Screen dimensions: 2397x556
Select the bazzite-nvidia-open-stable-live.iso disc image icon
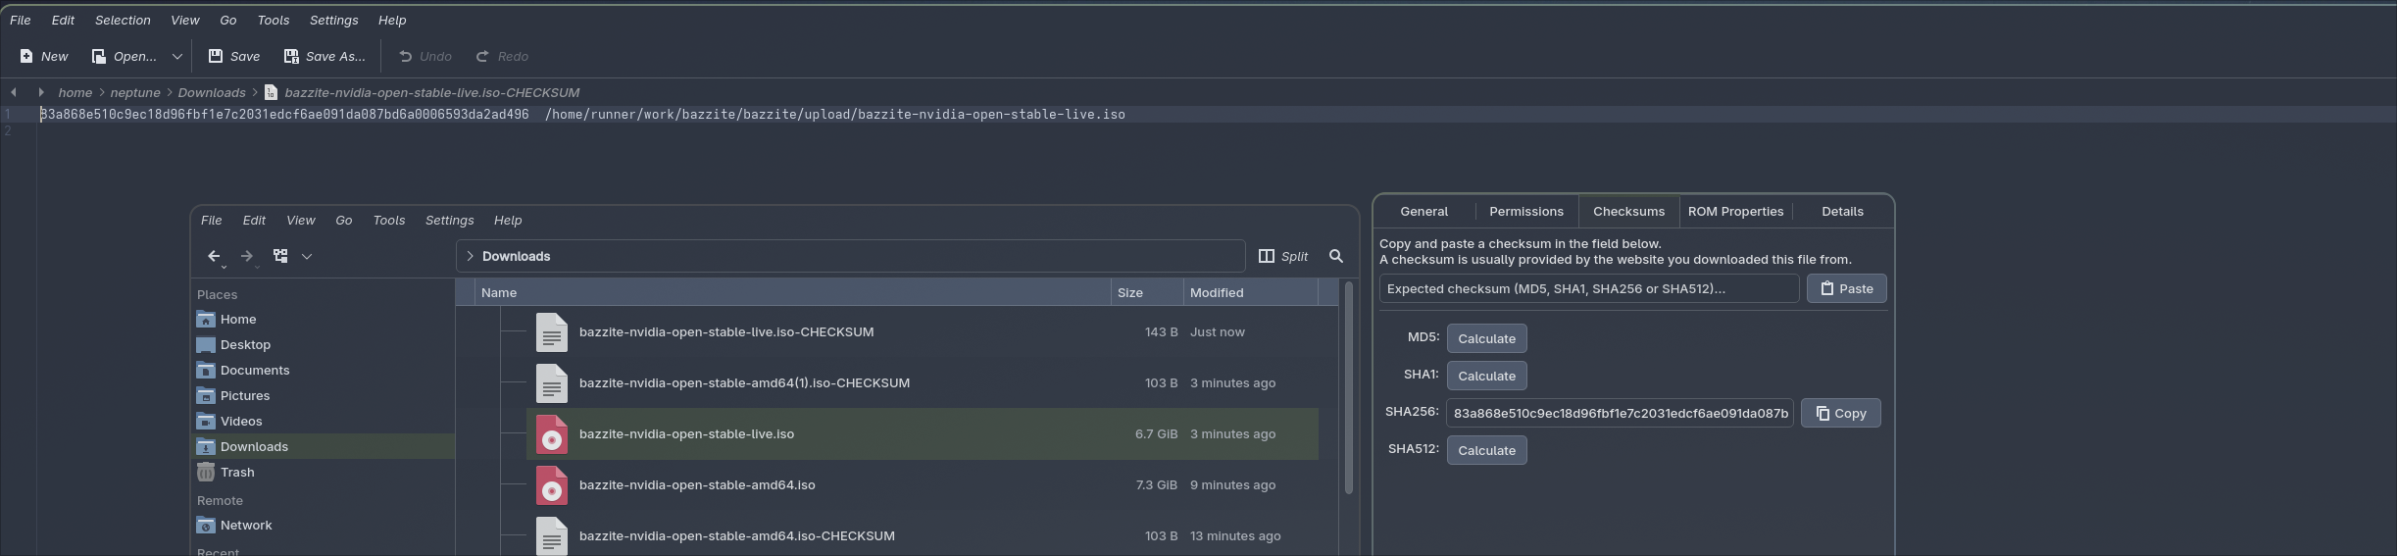coord(552,434)
